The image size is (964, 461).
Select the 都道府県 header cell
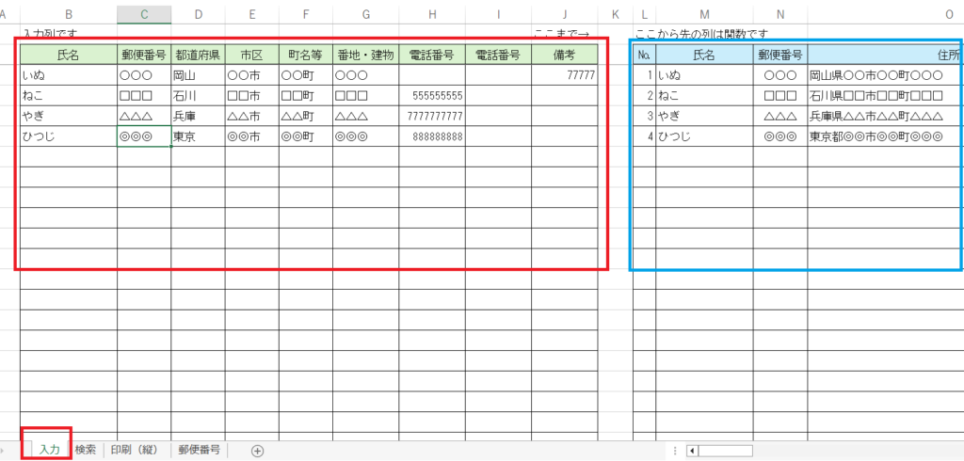[x=198, y=55]
